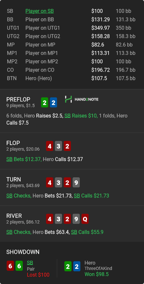Viewport: 144px width, 284px height.
Task: Select the gray 3 card on flop
Action: click(58, 146)
